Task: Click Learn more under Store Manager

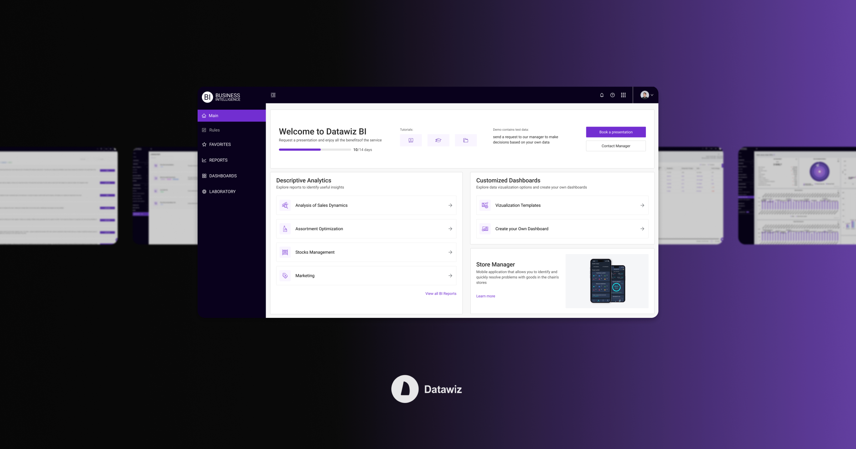Action: (486, 296)
